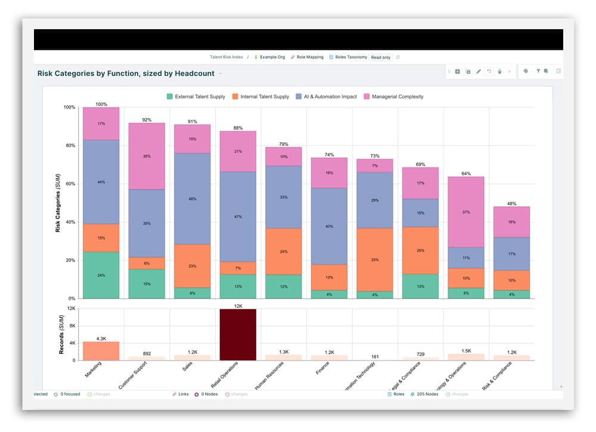This screenshot has width=596, height=432.
Task: Click the export icon at top right
Action: (x=559, y=71)
